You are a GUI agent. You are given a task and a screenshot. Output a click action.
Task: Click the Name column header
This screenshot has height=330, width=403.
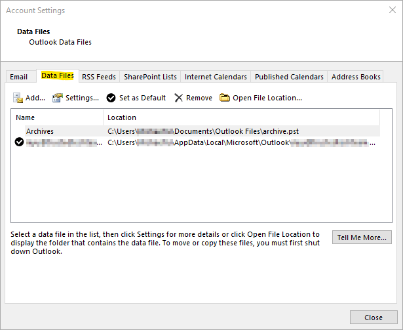pos(57,117)
